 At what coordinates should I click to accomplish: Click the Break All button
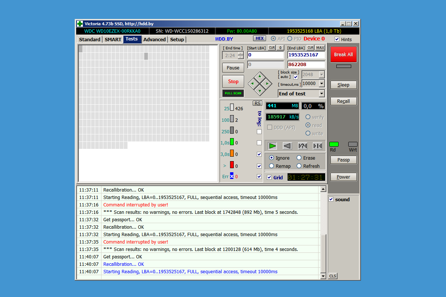pos(343,54)
